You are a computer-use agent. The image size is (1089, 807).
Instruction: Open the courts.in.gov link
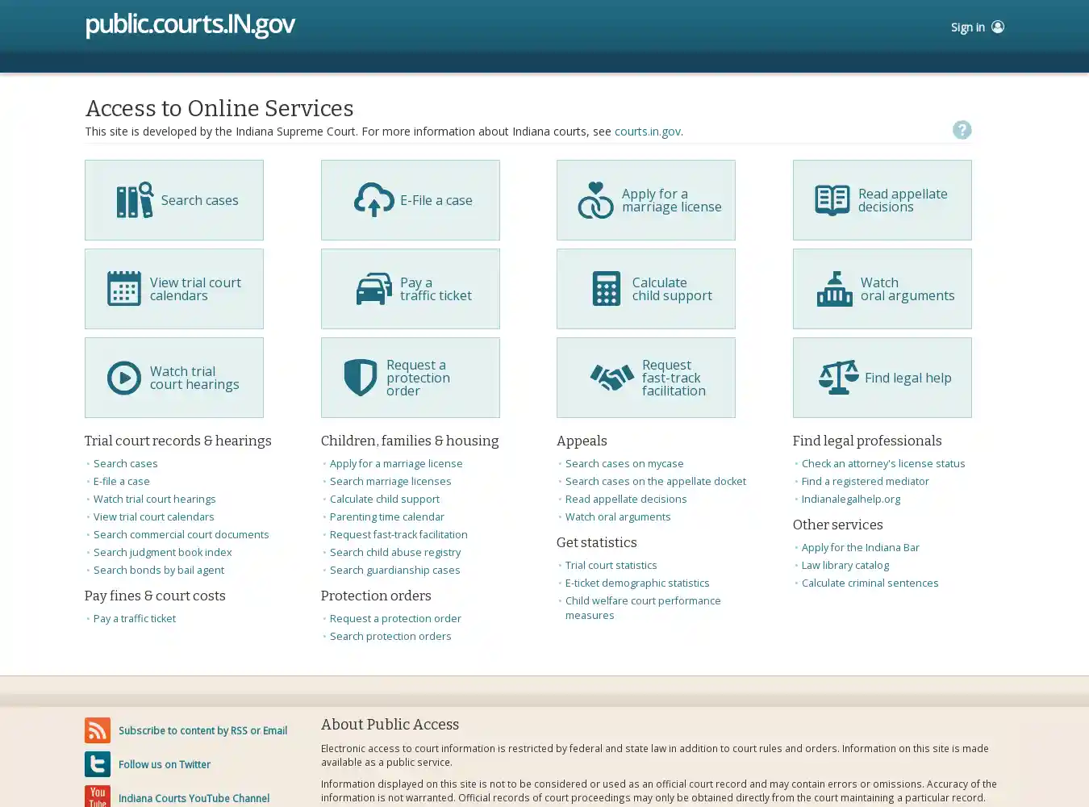(x=648, y=132)
